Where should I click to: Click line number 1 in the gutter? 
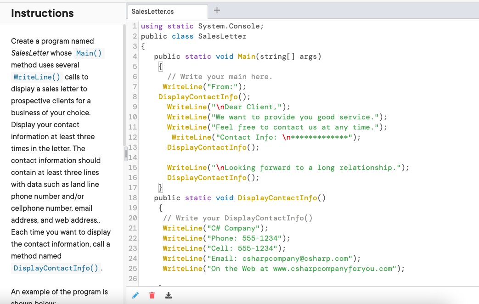(134, 26)
